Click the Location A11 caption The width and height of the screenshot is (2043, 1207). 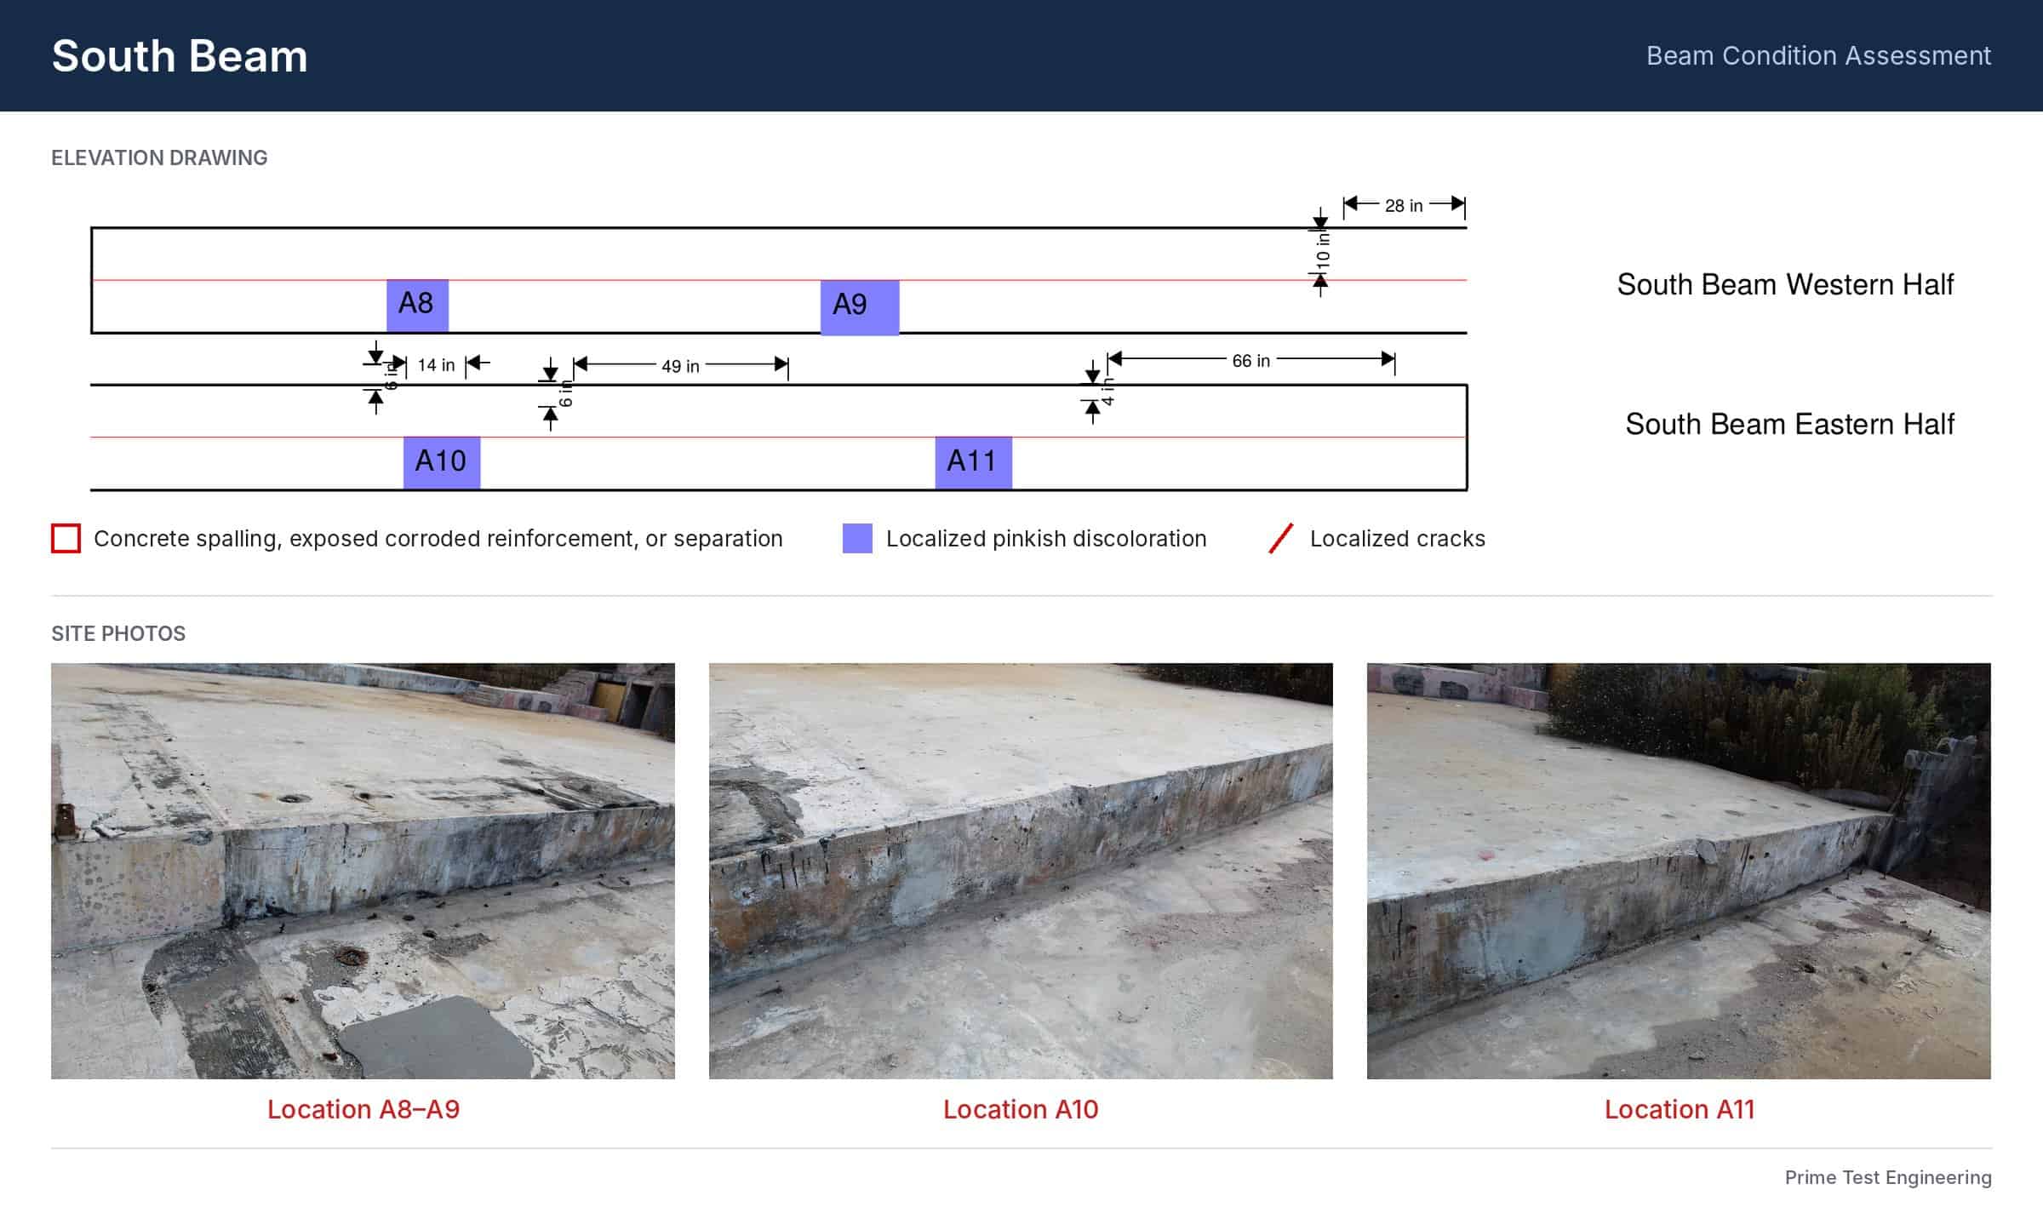coord(1680,1109)
